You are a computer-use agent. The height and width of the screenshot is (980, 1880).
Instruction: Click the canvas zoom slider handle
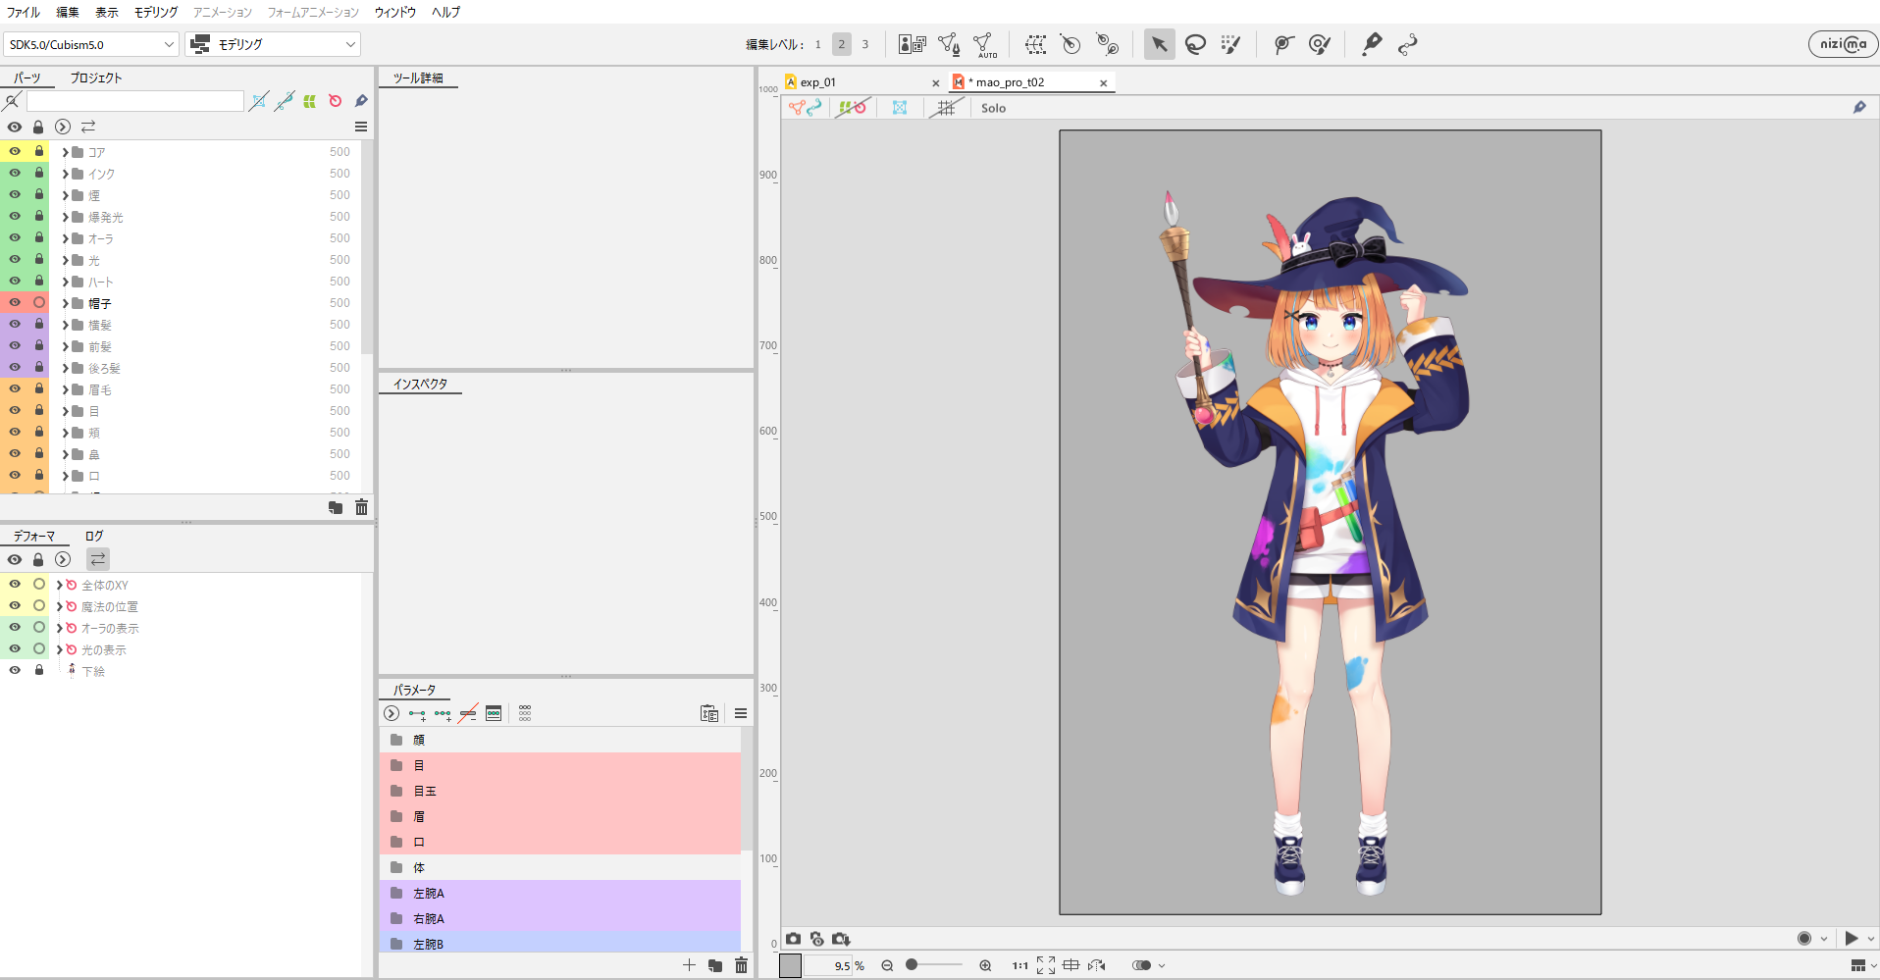(x=912, y=965)
